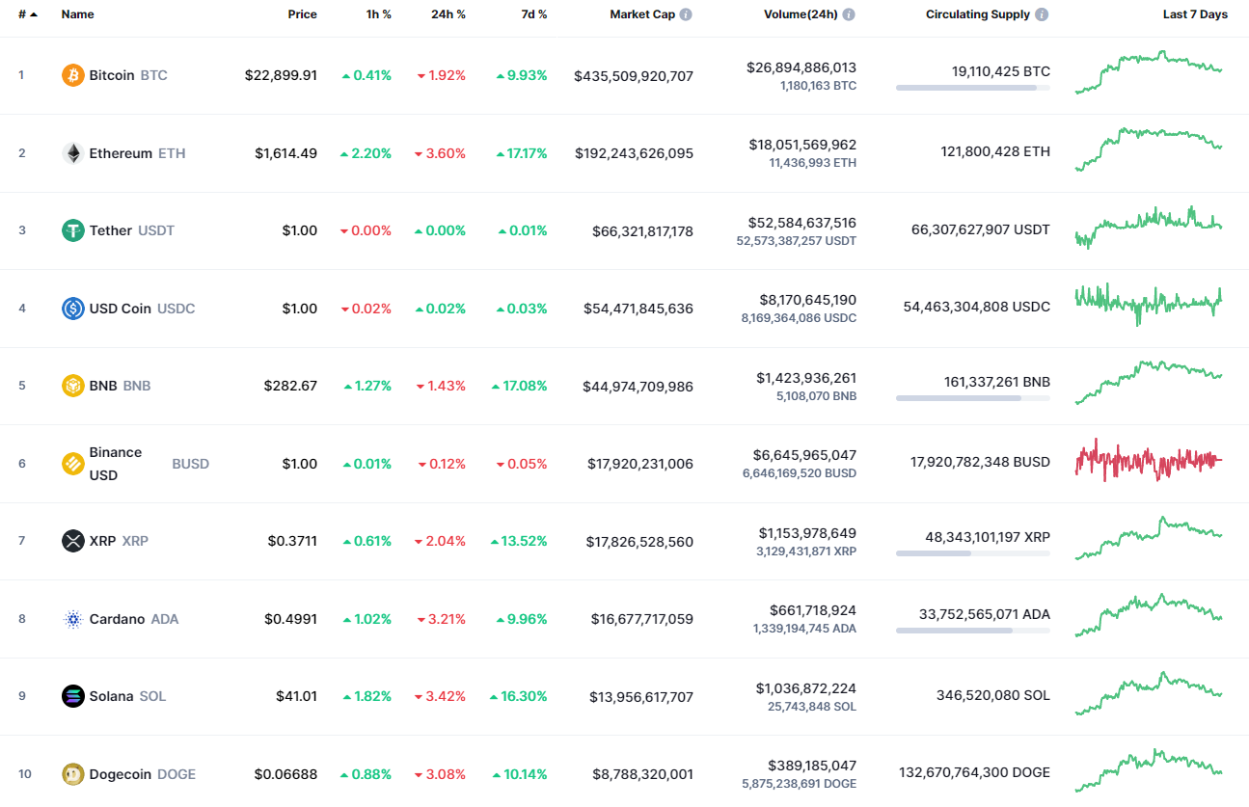Image resolution: width=1249 pixels, height=807 pixels.
Task: Click the Binance USD red sparkline chart
Action: [1148, 461]
